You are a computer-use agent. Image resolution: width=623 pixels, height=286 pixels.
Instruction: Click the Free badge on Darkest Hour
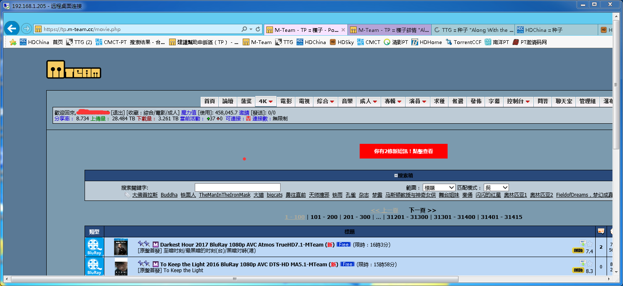click(343, 244)
